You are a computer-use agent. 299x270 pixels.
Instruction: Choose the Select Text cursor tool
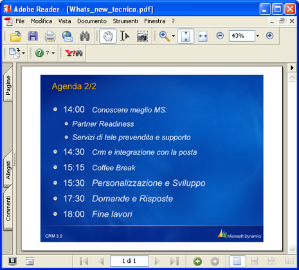point(125,36)
